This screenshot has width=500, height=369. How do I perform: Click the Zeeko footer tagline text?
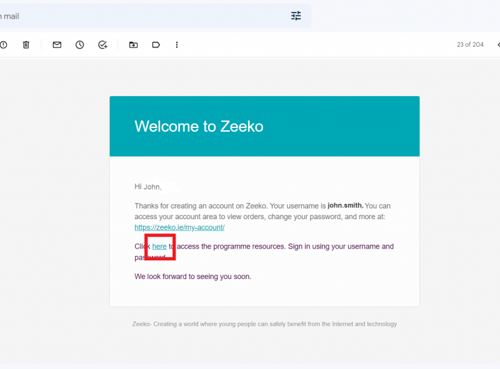264,324
